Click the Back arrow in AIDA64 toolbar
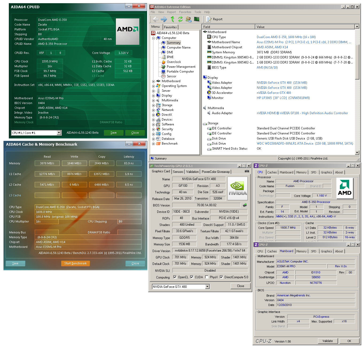This screenshot has height=346, width=362. 156,19
